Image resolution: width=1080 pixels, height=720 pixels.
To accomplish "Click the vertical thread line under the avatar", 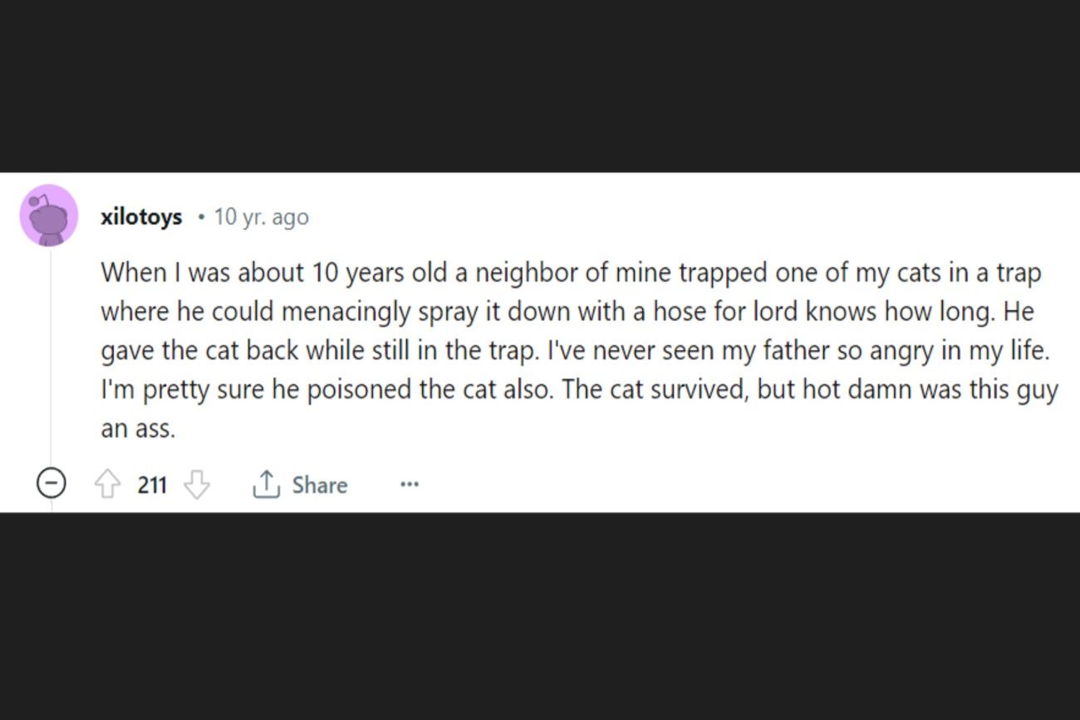I will 51,357.
